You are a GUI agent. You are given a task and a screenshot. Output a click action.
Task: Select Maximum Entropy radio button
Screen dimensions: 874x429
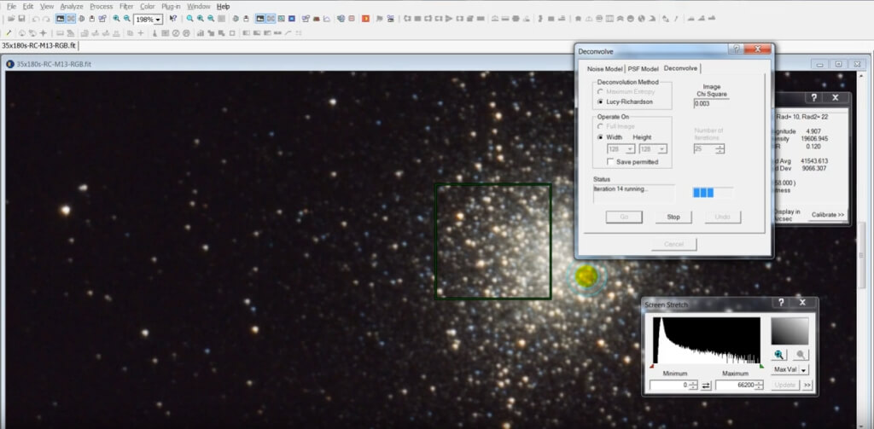(600, 91)
